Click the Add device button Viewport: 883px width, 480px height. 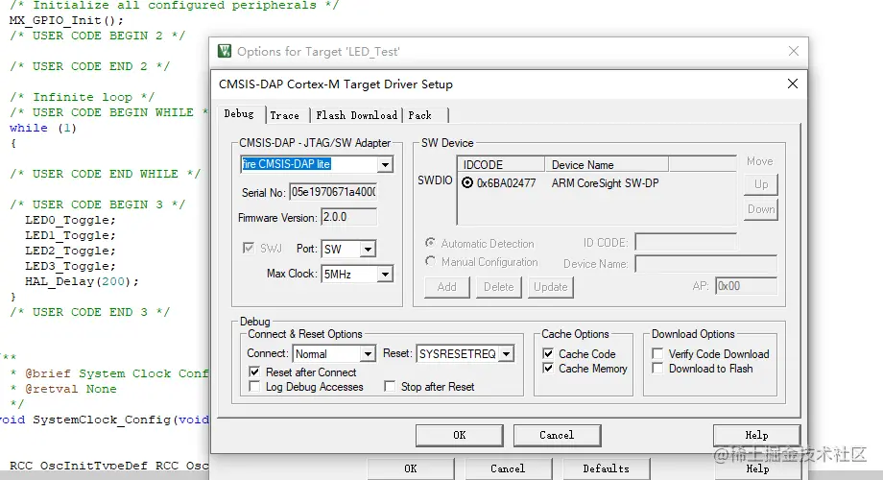(x=447, y=287)
